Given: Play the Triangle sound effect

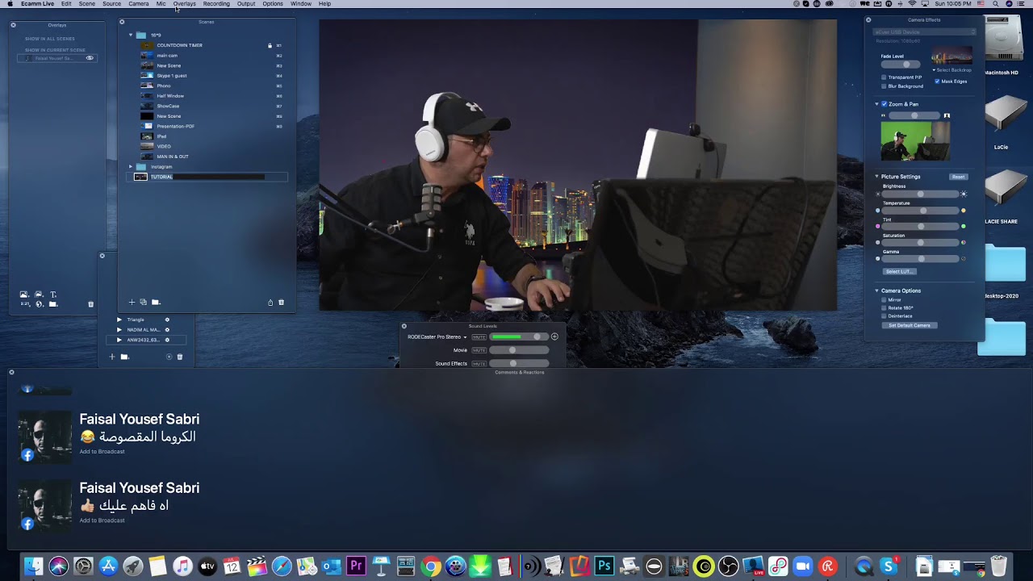Looking at the screenshot, I should (x=119, y=320).
